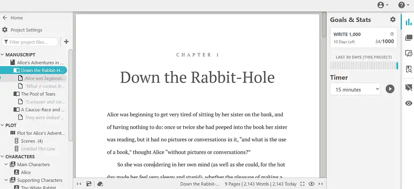Image resolution: width=414 pixels, height=189 pixels.
Task: Open the WRITE 1,000 goal card
Action: click(x=363, y=38)
